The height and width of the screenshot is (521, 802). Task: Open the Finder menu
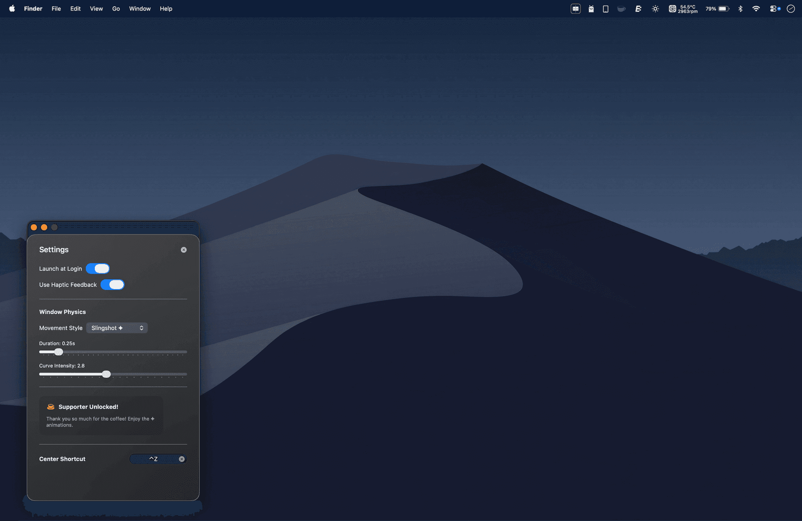tap(33, 9)
